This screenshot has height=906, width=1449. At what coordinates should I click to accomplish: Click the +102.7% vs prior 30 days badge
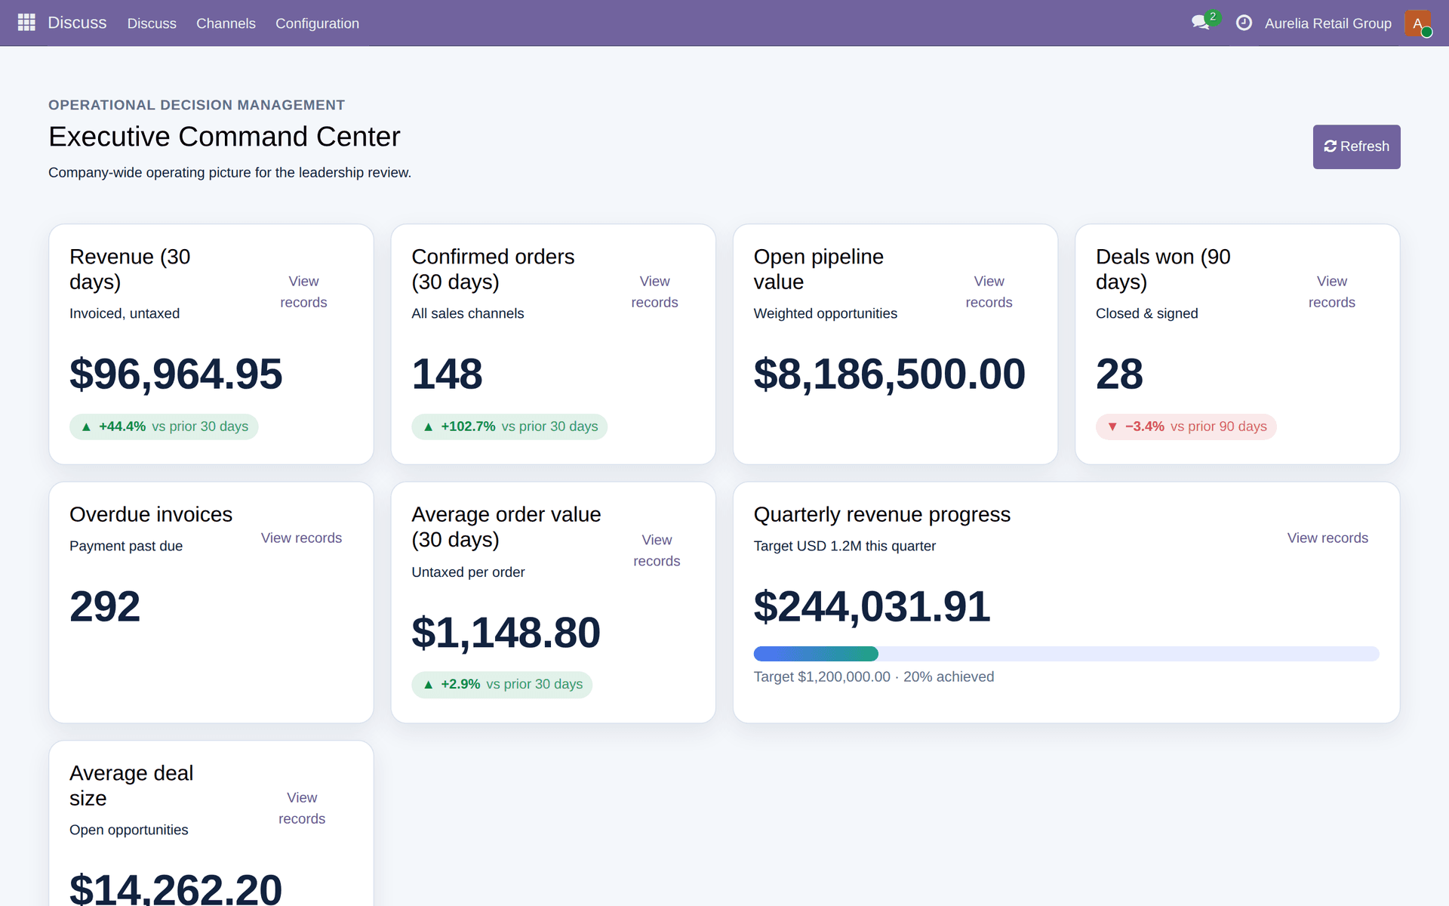(509, 427)
